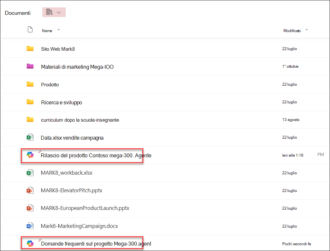This screenshot has width=330, height=251.
Task: Open curriculum dopo la scuola-insegnante folder
Action: pos(80,120)
